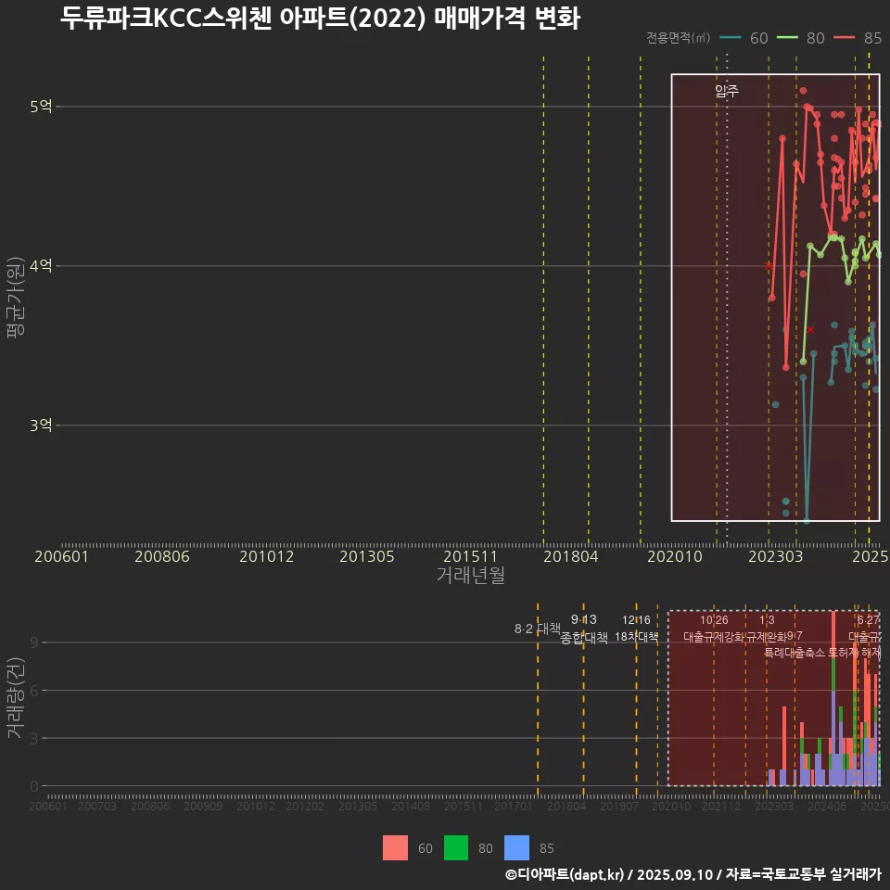Click 201701 on the volume chart x-axis
Image resolution: width=890 pixels, height=890 pixels.
(513, 806)
